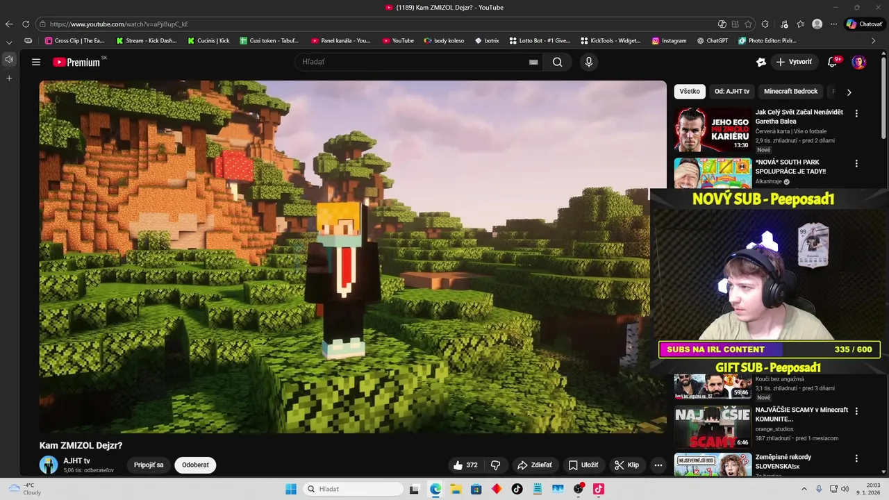Open black TikTok icon in taskbar
889x500 pixels.
(517, 489)
